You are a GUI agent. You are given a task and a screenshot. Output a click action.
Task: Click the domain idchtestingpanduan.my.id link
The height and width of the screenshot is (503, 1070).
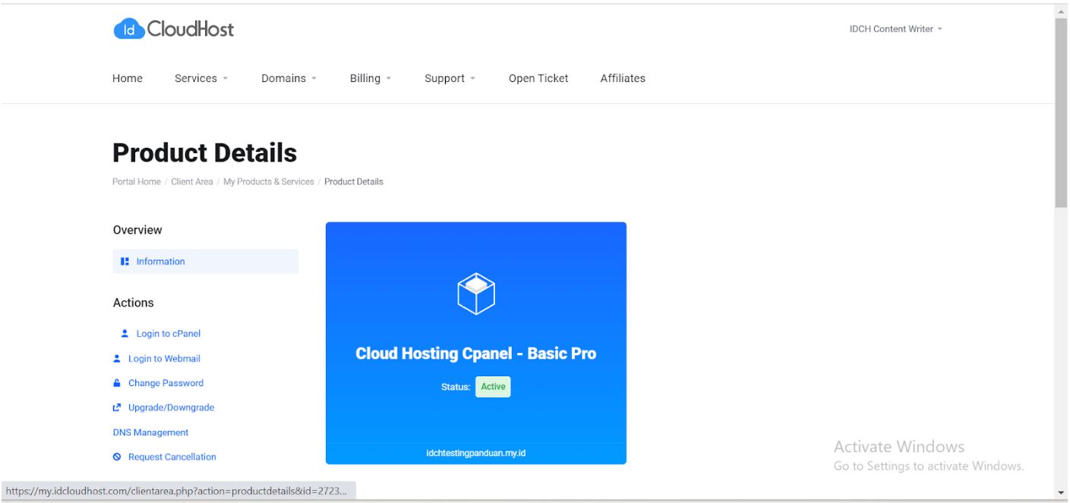[x=475, y=453]
